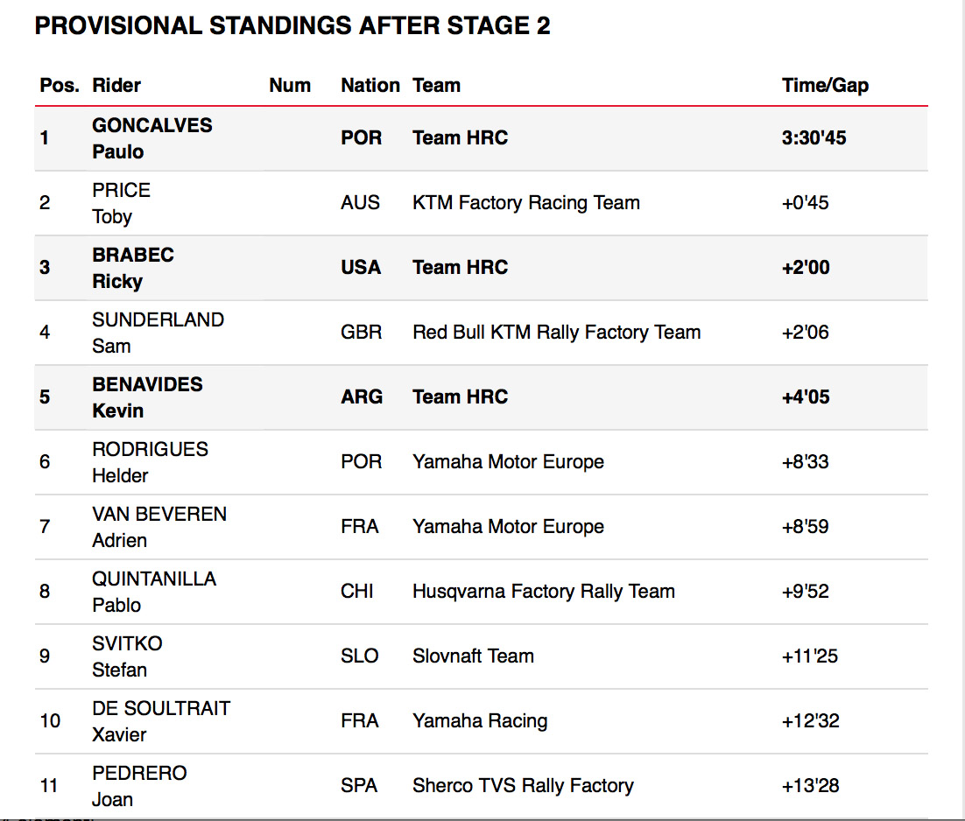Image resolution: width=965 pixels, height=821 pixels.
Task: Click the ARG nation for Kevin Benavides
Action: click(361, 397)
